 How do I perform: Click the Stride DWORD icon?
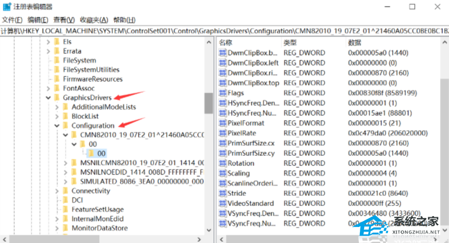click(x=222, y=193)
